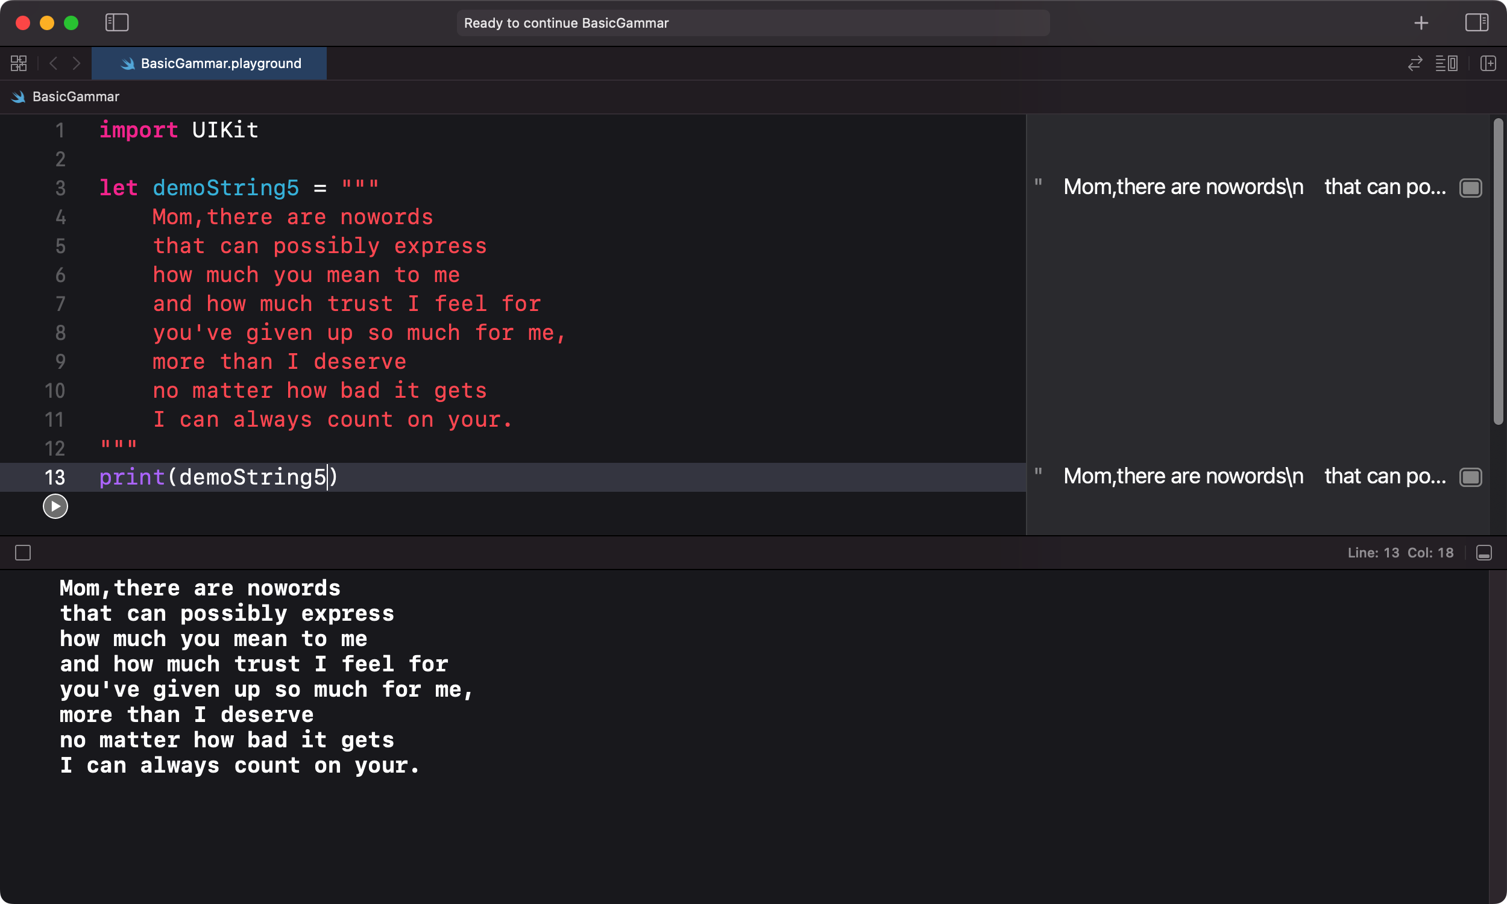Screen dimensions: 1507x904
Task: Go forward in editor history
Action: [76, 63]
